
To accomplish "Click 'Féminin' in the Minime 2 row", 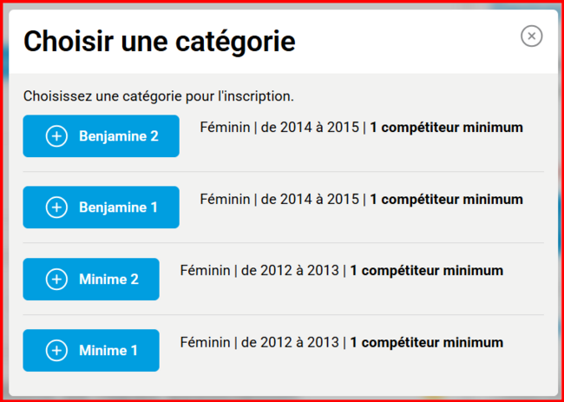I will [205, 271].
